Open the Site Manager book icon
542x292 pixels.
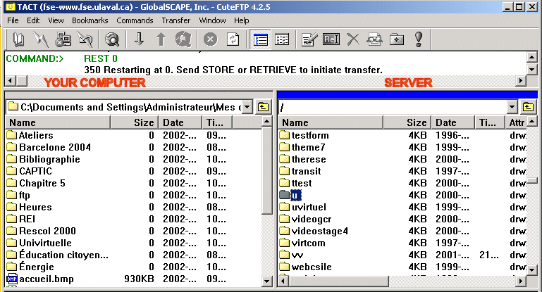(x=18, y=39)
